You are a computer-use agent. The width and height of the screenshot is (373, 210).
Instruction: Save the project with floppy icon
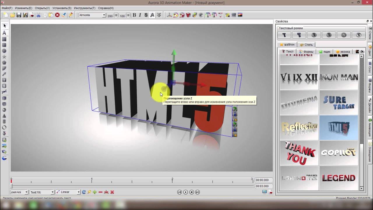(19, 15)
